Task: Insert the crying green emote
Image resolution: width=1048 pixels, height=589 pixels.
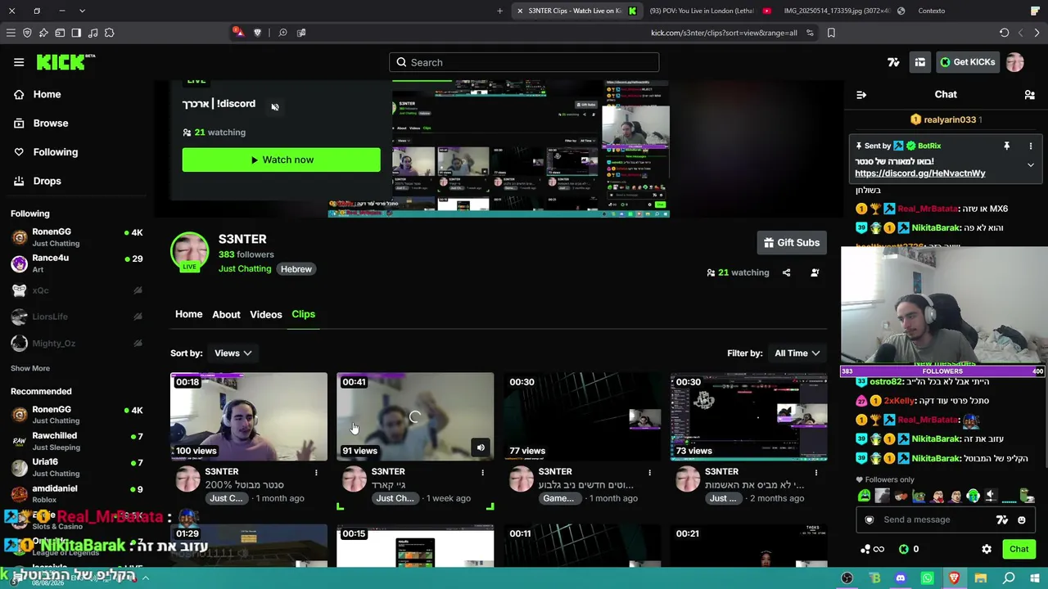Action: [x=864, y=496]
